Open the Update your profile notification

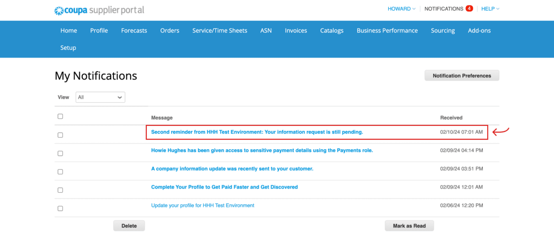coord(203,205)
